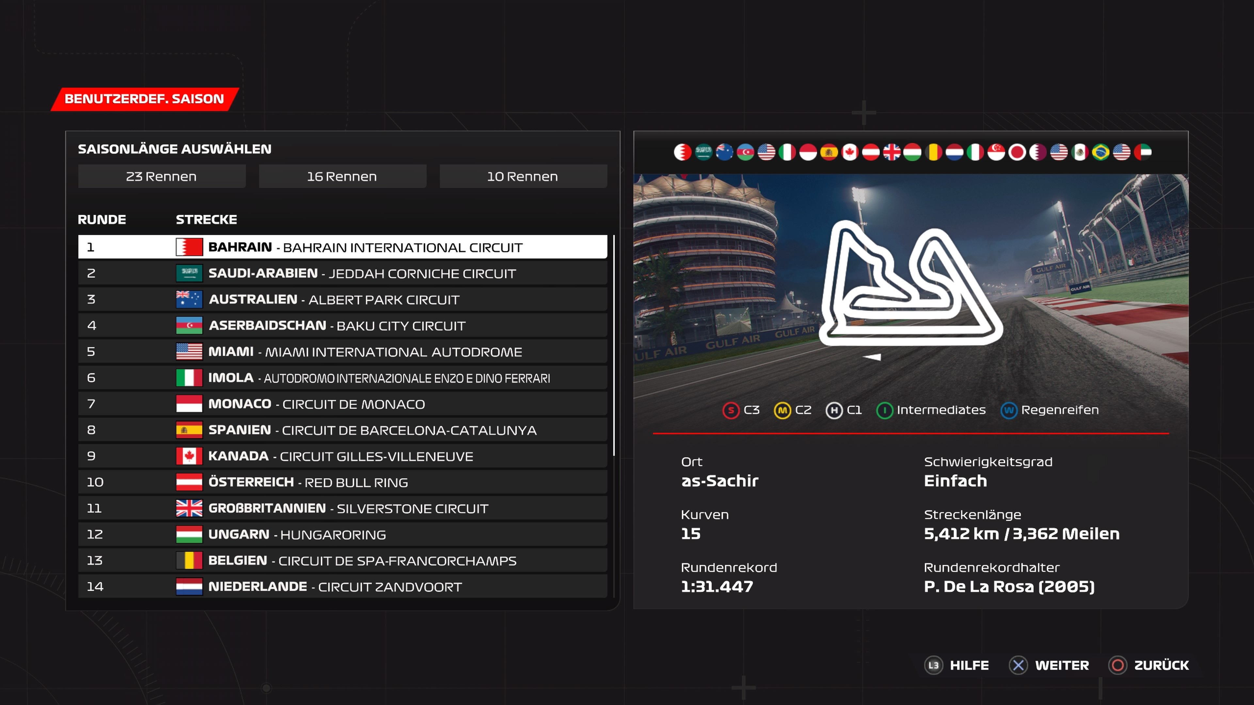Click the BENUTZERDEF. SAISON header label
Screen dimensions: 1254x705
145,99
